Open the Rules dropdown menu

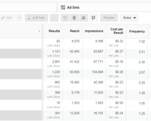point(129,18)
